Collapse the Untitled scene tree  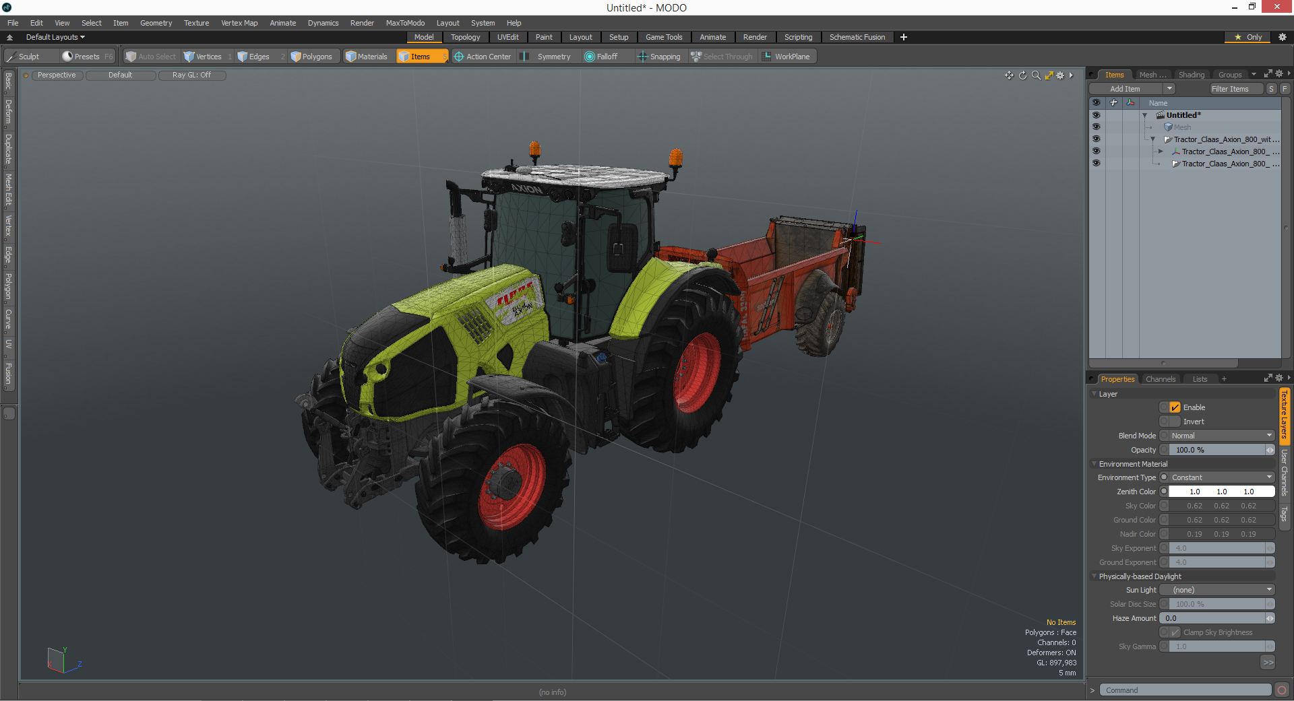[x=1144, y=115]
